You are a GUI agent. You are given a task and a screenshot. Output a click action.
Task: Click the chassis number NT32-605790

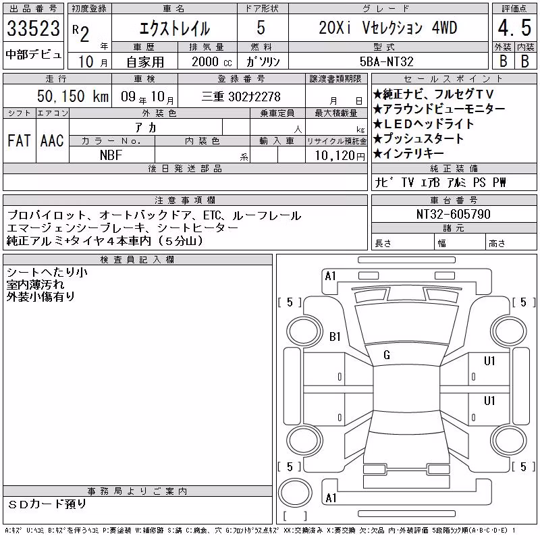click(x=453, y=214)
